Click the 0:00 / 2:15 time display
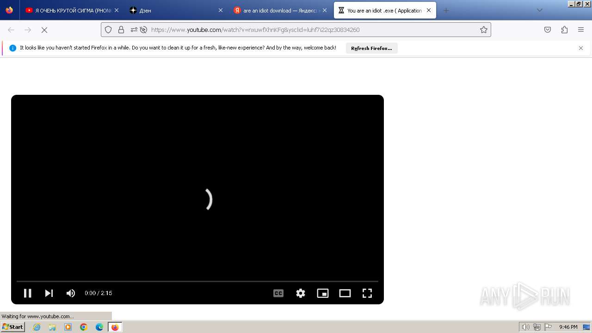Image resolution: width=592 pixels, height=333 pixels. pos(98,293)
